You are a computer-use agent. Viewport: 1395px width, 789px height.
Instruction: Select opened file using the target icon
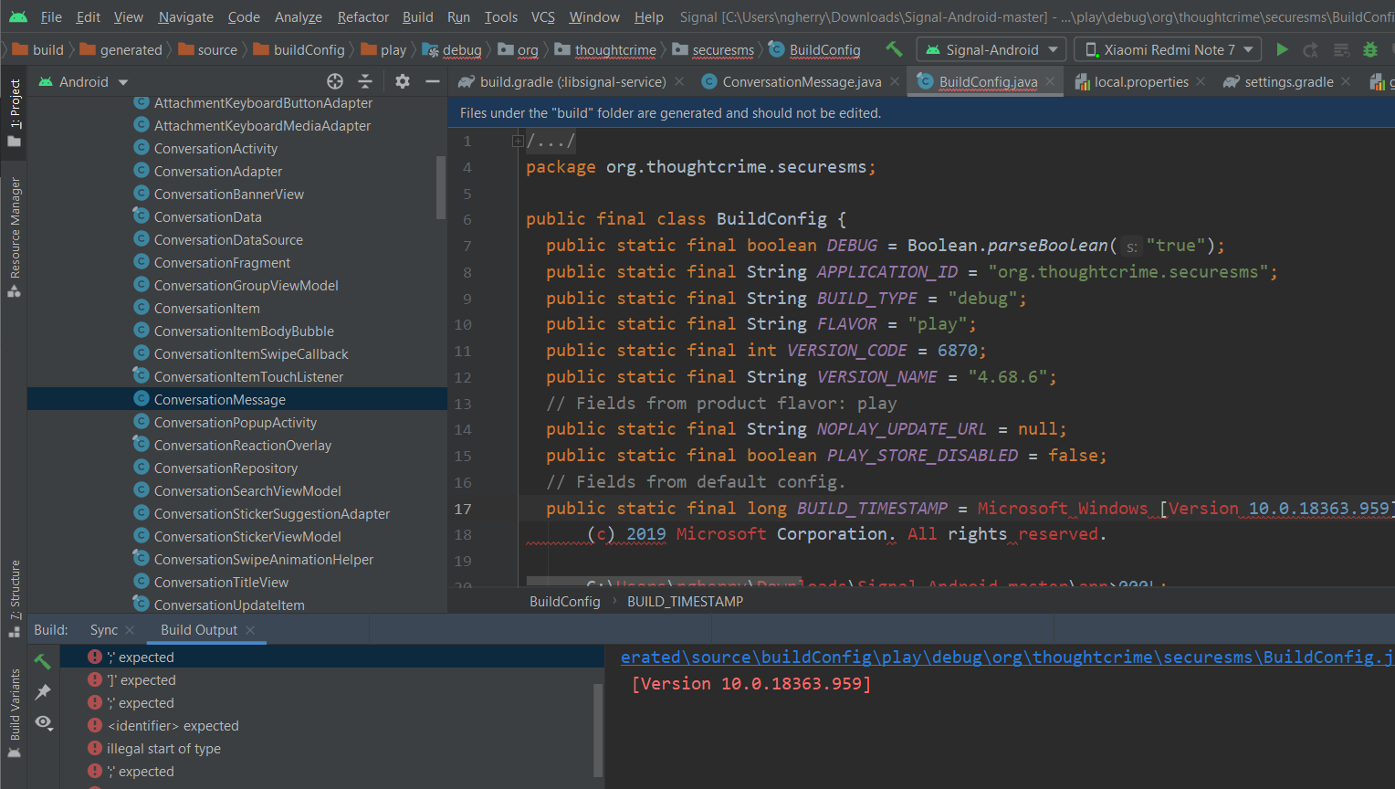coord(335,81)
